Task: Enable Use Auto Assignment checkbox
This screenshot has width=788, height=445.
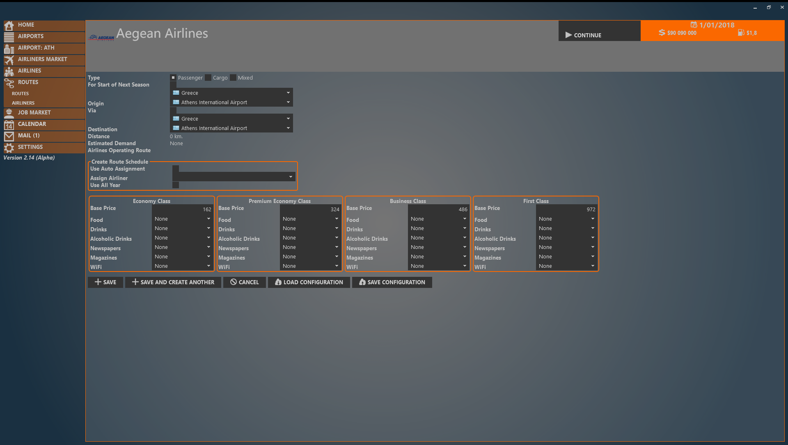Action: coord(176,169)
